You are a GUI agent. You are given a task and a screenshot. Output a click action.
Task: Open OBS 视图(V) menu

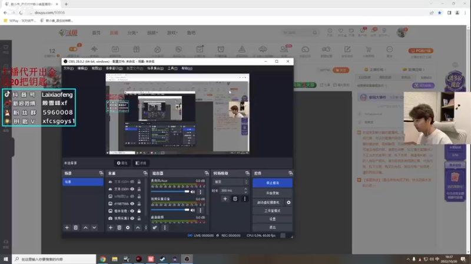coord(97,68)
